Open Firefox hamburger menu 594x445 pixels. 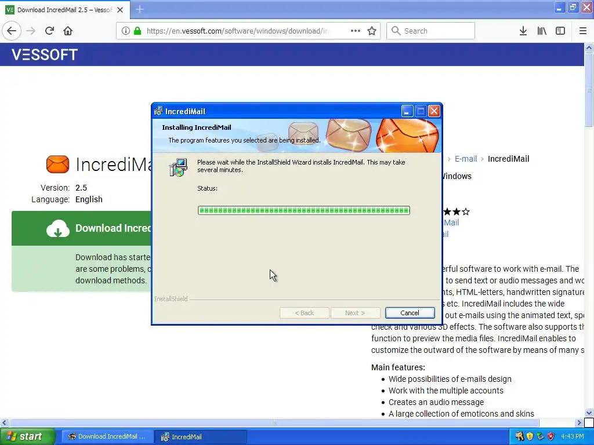582,31
